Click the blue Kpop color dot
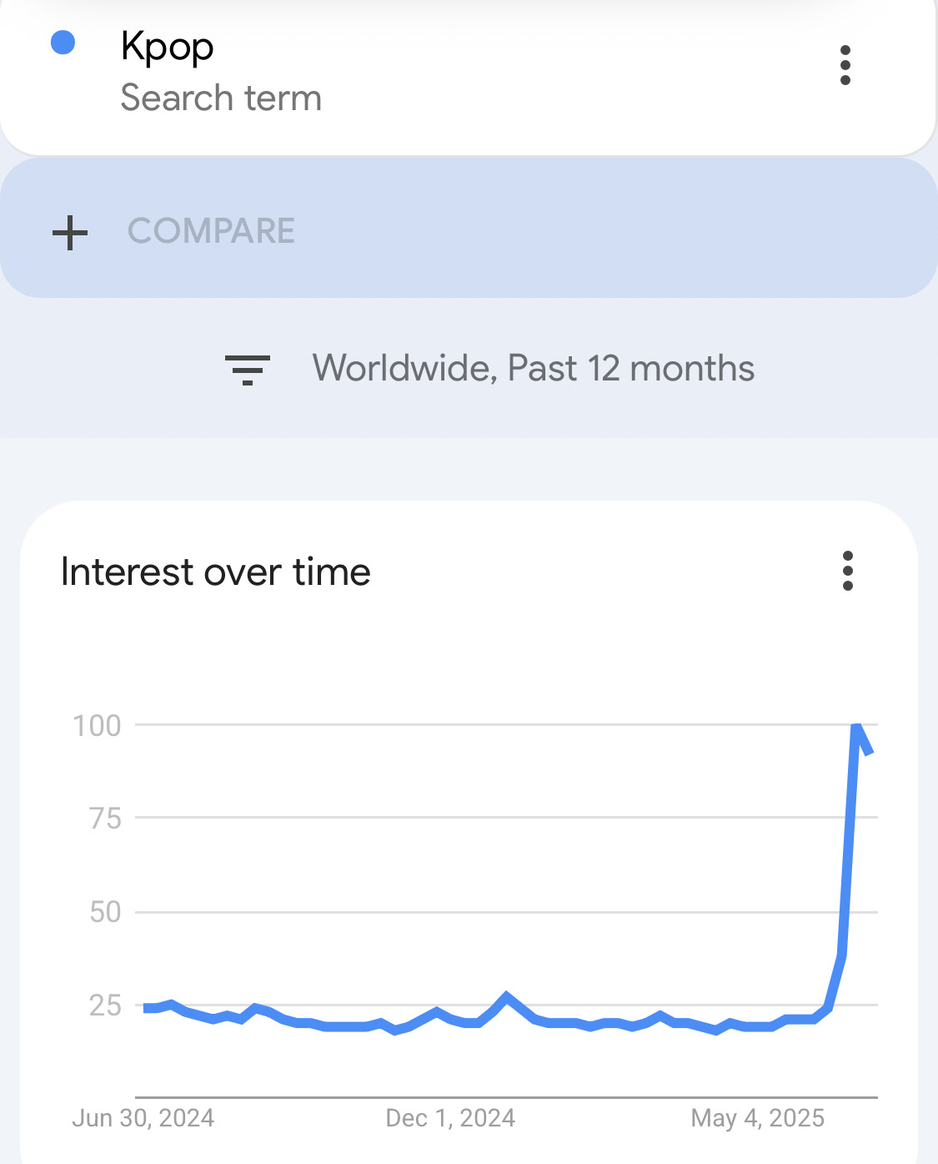 (x=63, y=43)
